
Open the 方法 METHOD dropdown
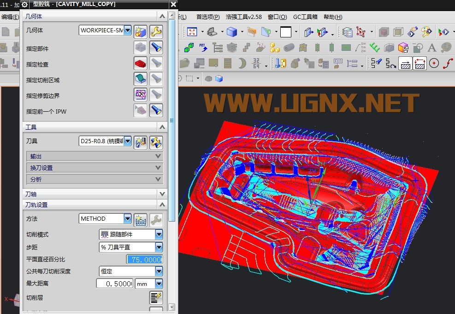point(128,218)
